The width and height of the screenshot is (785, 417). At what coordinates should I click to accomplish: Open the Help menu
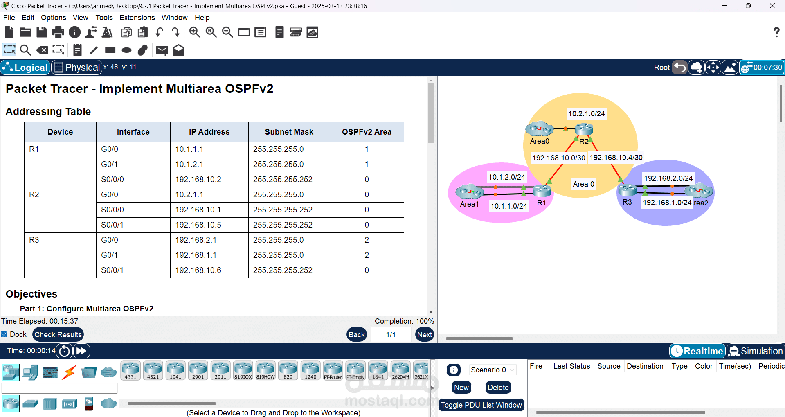click(202, 18)
